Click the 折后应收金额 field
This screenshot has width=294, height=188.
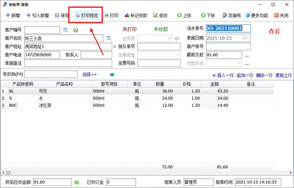[x=52, y=182]
